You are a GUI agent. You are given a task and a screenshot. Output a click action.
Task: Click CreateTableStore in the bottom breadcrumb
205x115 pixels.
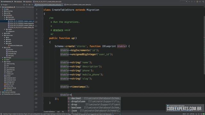click(49, 112)
